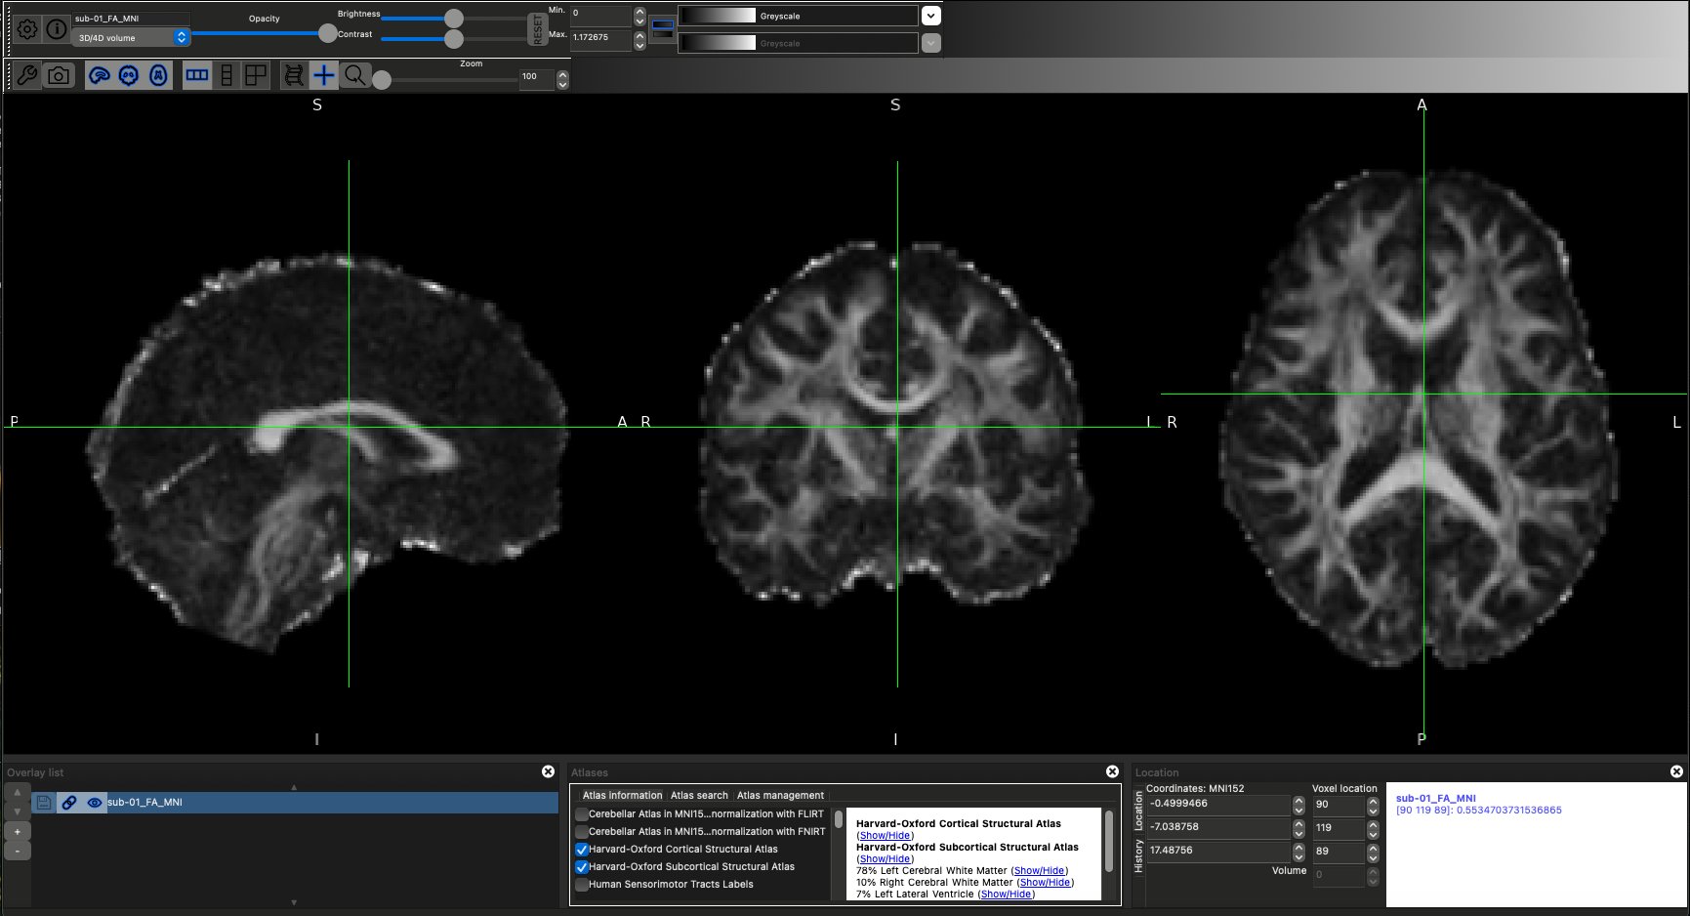The image size is (1690, 916).
Task: Switch to the Atlas search tab
Action: pyautogui.click(x=699, y=795)
